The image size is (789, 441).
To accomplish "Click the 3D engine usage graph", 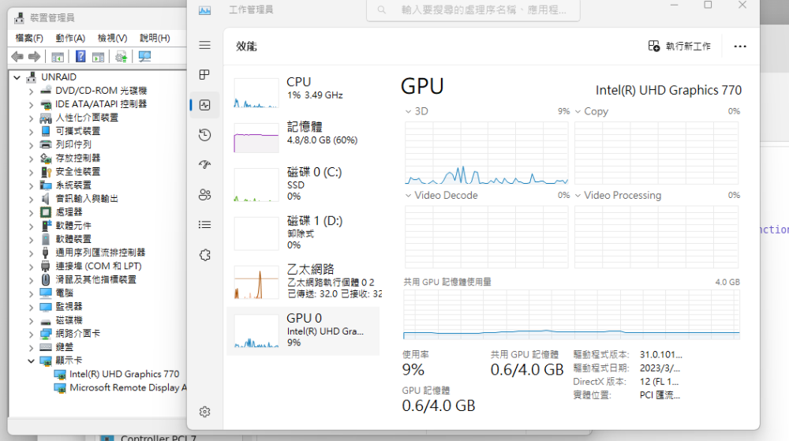I will click(x=487, y=153).
